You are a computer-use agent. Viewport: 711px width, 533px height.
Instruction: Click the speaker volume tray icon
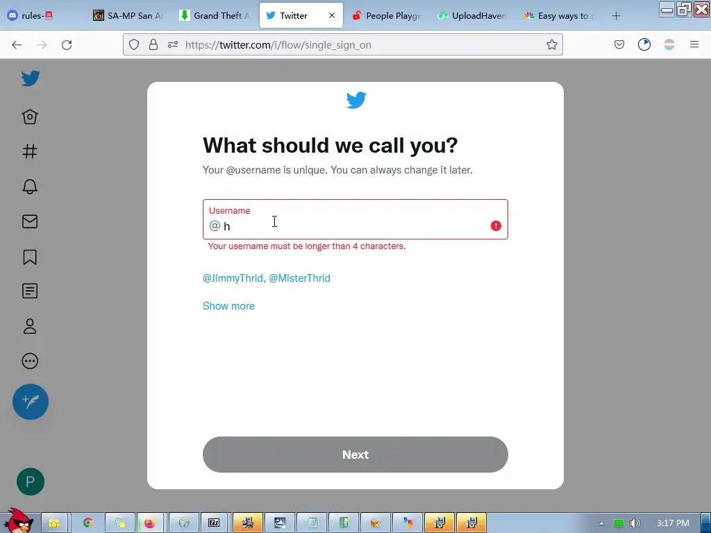(635, 523)
